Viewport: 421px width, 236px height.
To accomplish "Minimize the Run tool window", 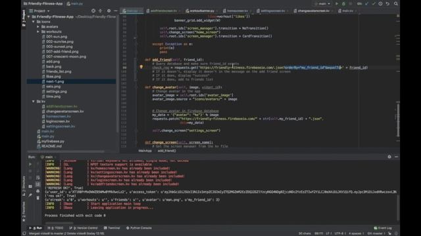I will pyautogui.click(x=396, y=157).
